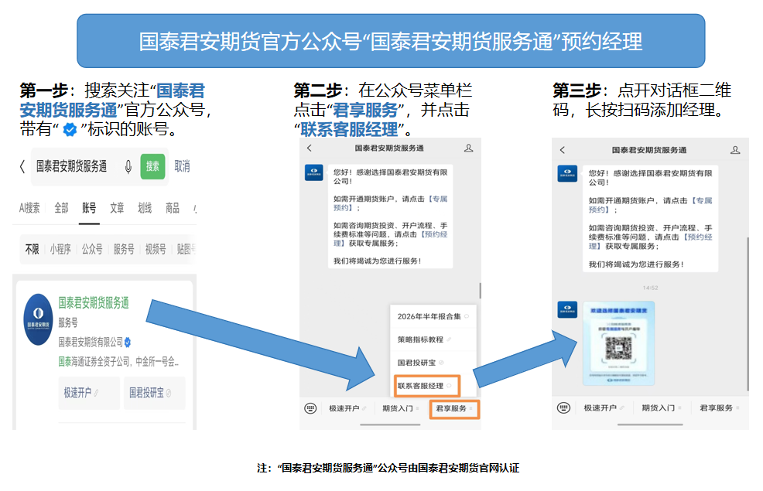Viewport: 763px width, 491px height.
Task: Click the description starting with 国泰海通证券全资子公司
Action: click(118, 362)
